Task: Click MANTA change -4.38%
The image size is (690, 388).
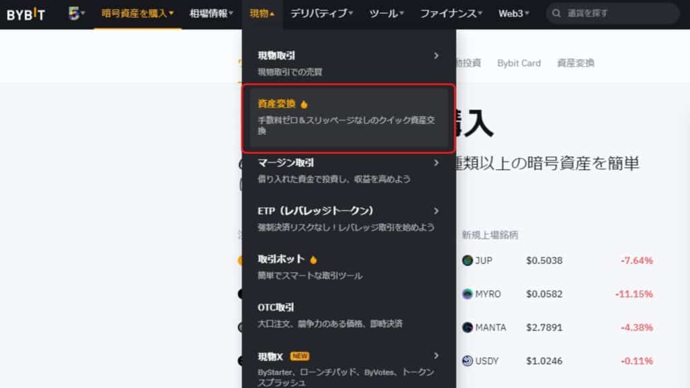Action: [637, 327]
